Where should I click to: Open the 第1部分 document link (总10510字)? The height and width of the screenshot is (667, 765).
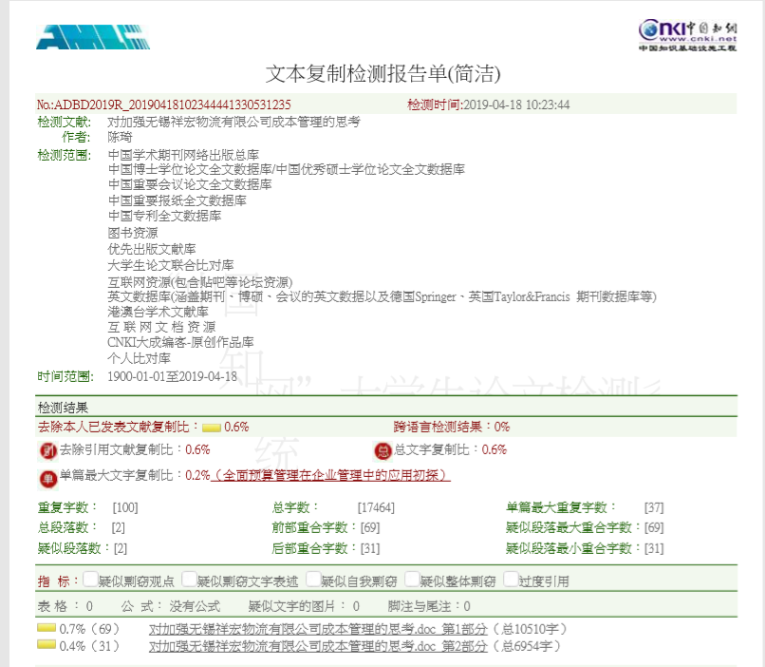click(318, 629)
